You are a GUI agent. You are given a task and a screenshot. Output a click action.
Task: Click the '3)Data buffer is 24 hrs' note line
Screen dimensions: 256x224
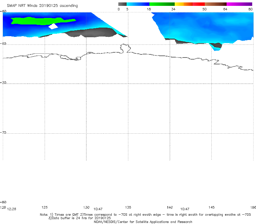point(80,218)
